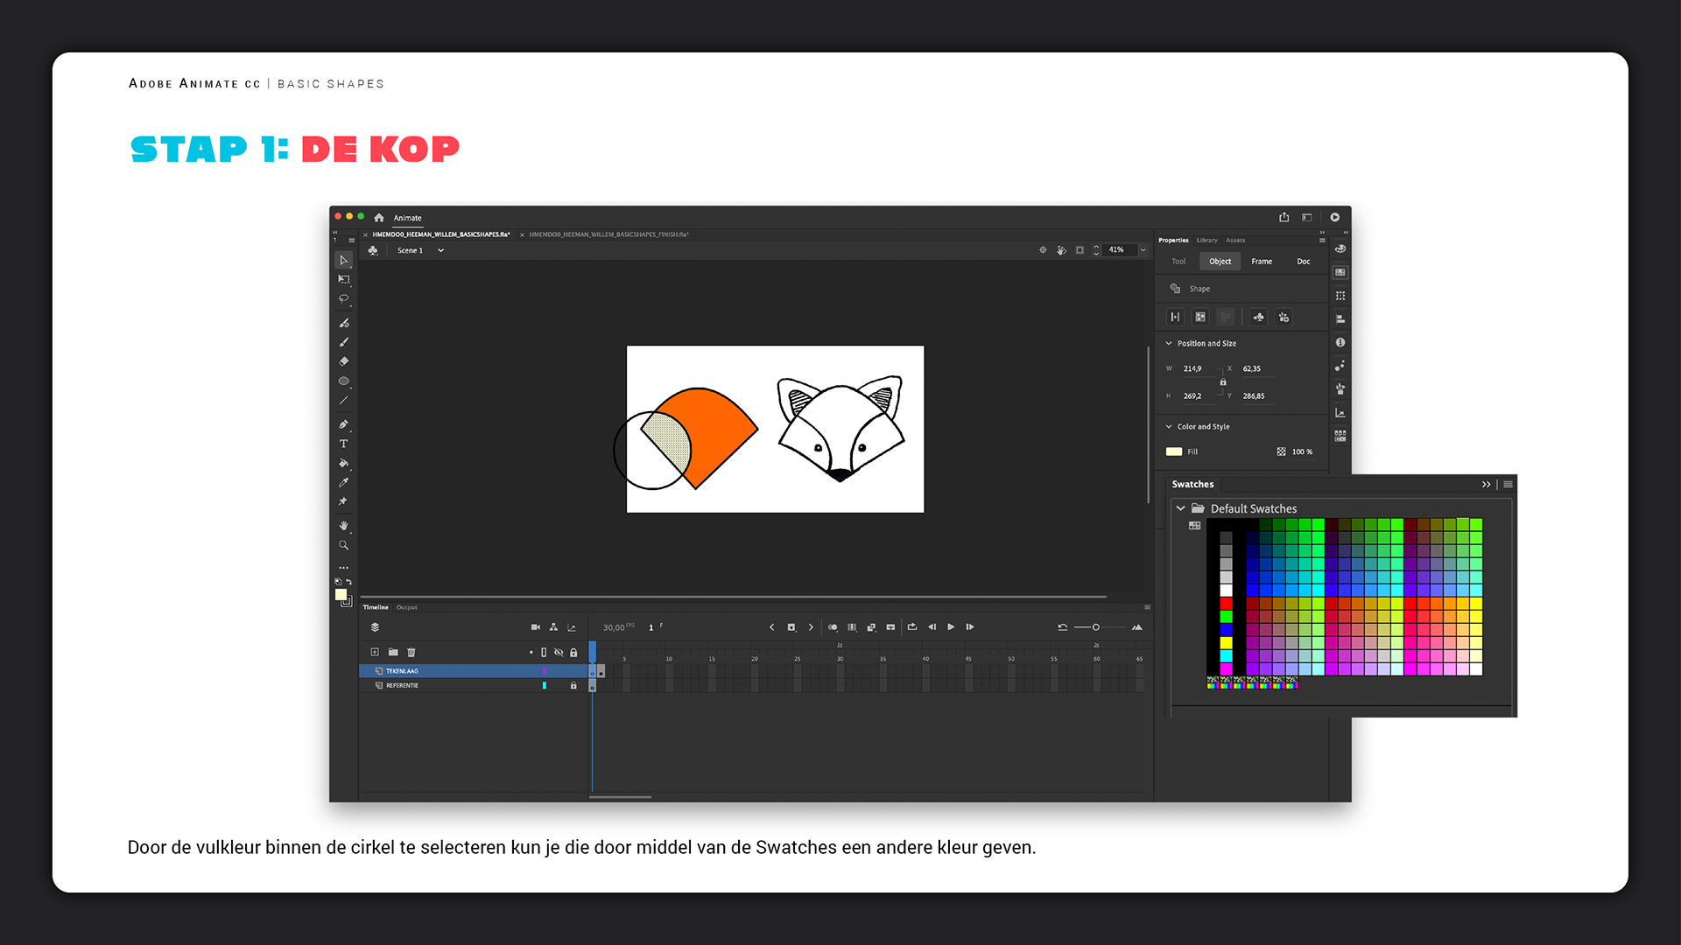Select the Free Transform tool
Screen dimensions: 1681x945
click(x=343, y=280)
